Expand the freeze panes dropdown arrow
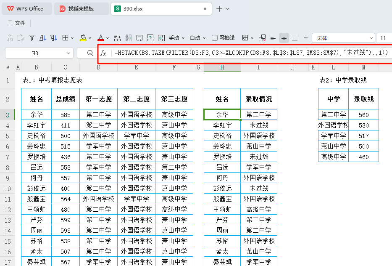The image size is (392, 266). (x=252, y=38)
